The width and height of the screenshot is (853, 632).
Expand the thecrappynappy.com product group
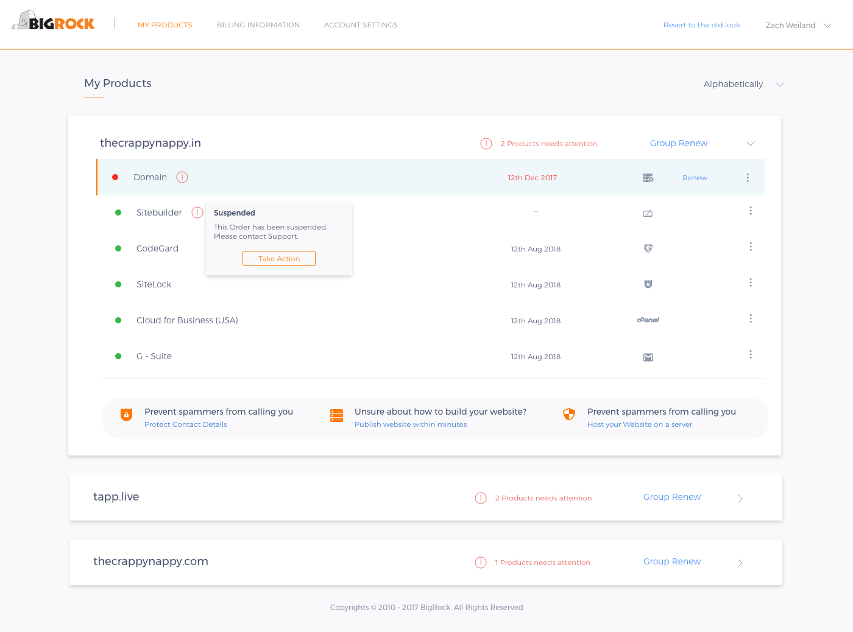(740, 563)
